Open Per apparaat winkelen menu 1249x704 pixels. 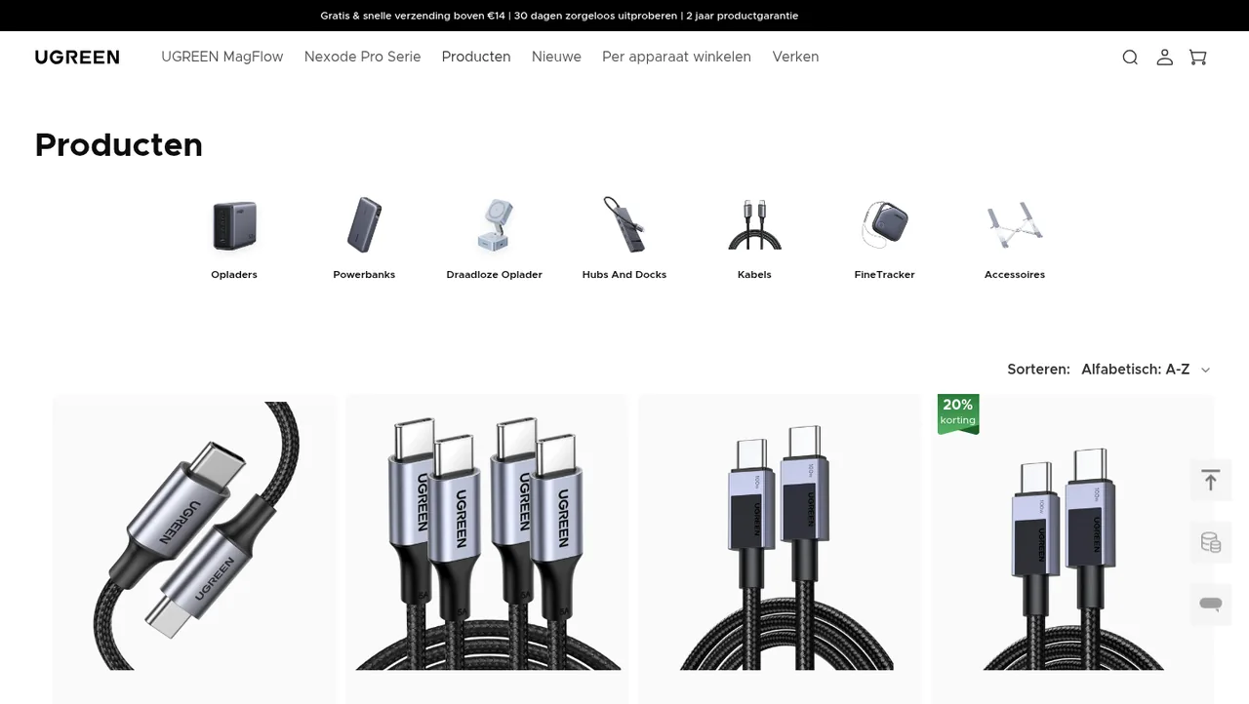tap(676, 57)
